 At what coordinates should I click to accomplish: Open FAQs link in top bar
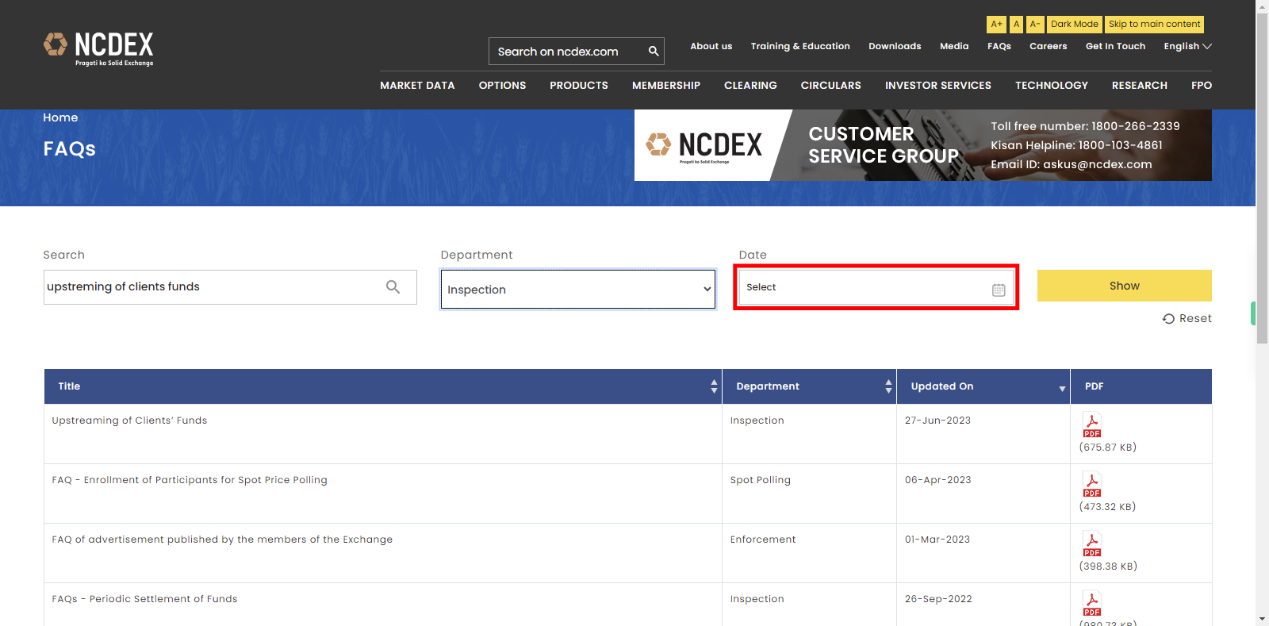(999, 46)
